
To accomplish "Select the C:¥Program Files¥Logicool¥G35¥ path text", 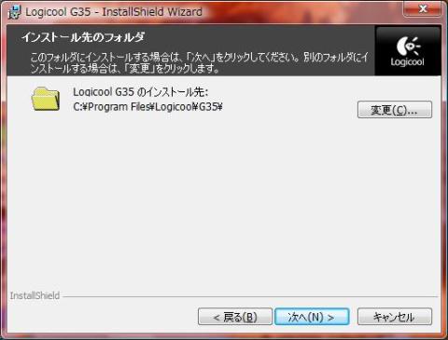I will pos(147,107).
